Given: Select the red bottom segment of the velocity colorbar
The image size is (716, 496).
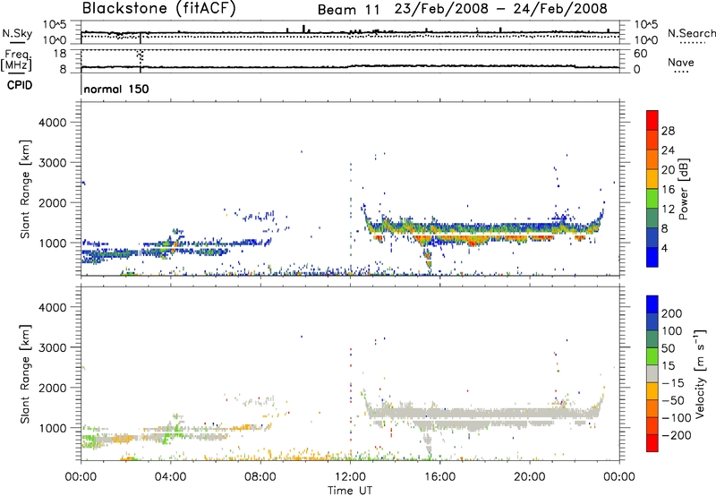Looking at the screenshot, I should pyautogui.click(x=652, y=443).
